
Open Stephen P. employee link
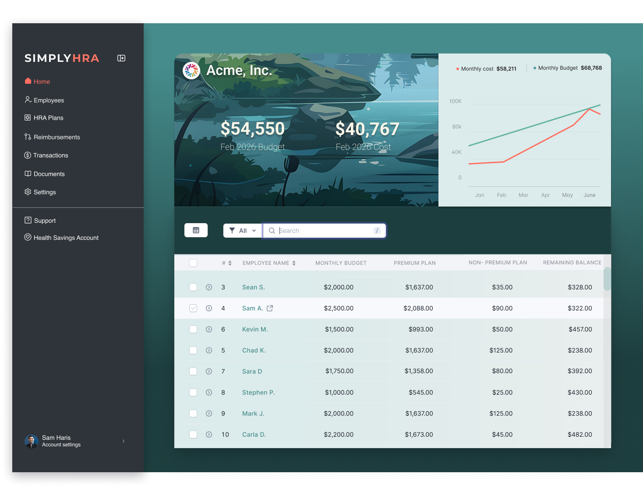click(258, 392)
